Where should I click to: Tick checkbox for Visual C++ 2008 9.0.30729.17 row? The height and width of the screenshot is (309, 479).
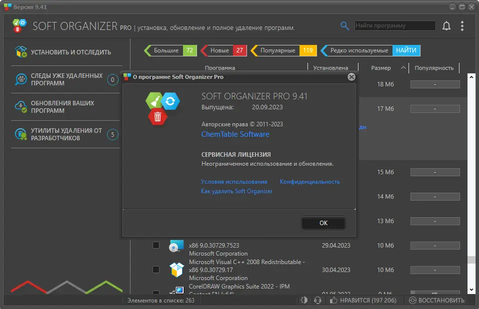tap(156, 270)
